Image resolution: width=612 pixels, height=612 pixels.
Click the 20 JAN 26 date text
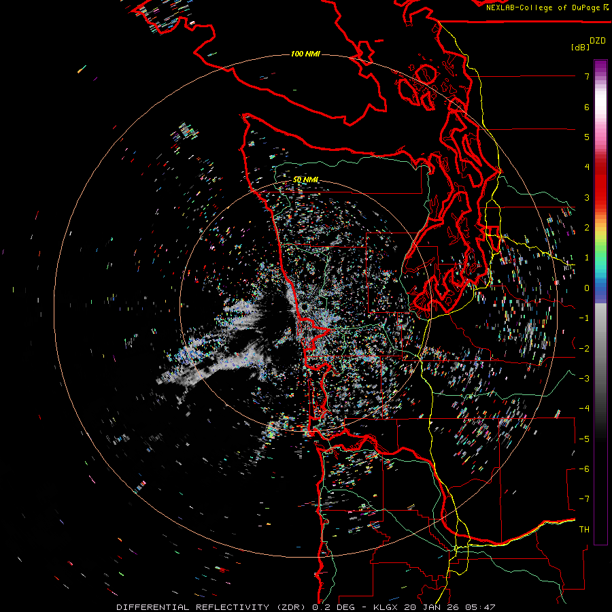430,607
